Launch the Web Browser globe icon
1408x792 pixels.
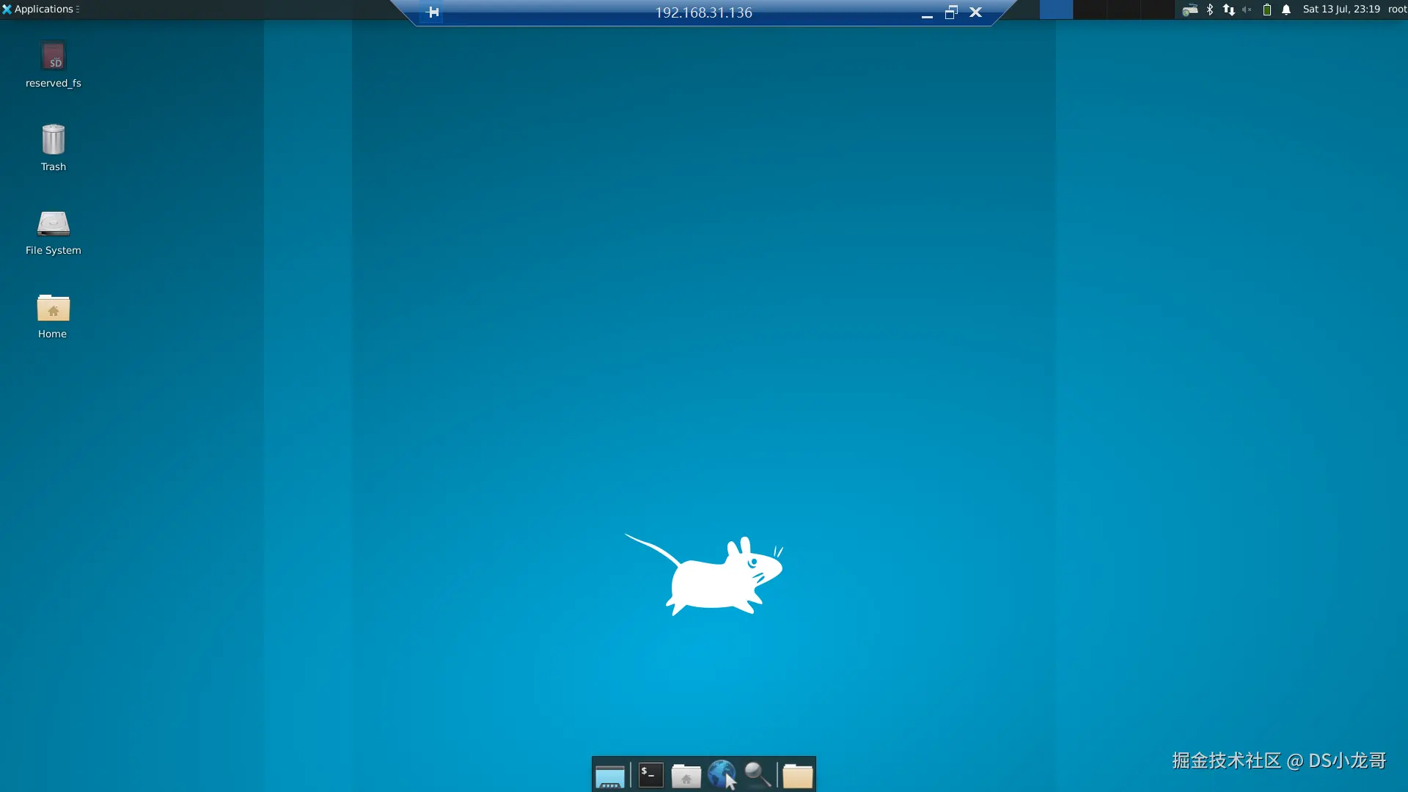pos(722,774)
